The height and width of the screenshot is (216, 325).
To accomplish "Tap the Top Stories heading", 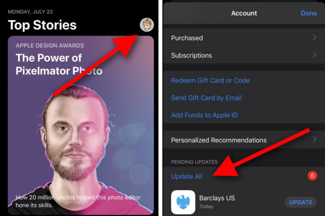I will click(x=42, y=25).
